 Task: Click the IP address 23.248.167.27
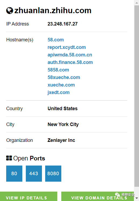pos(62,24)
